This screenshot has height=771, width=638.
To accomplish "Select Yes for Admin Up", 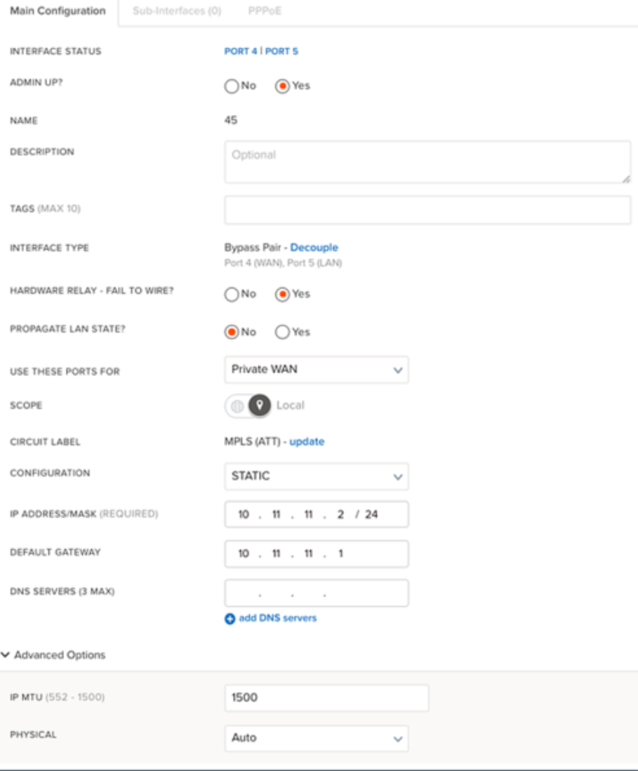I will (x=282, y=86).
